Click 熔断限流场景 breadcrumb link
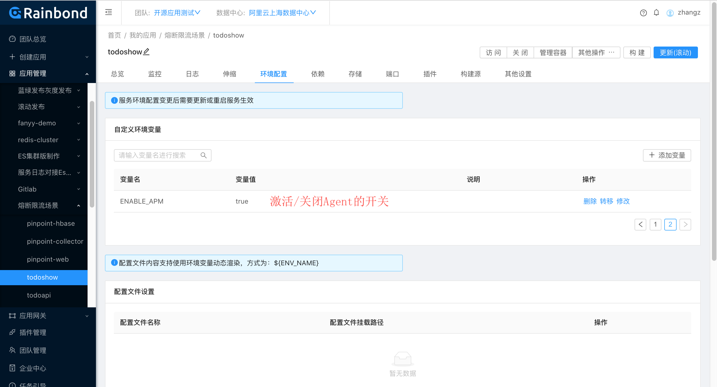 click(185, 35)
